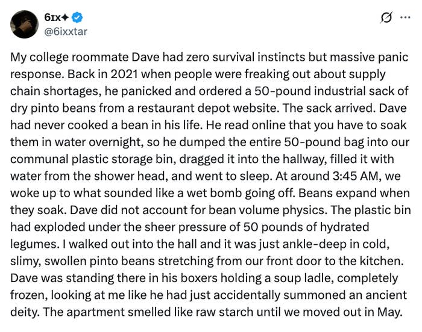The width and height of the screenshot is (422, 332).
Task: Click the words "raw starch" in last line
Action: (x=224, y=312)
